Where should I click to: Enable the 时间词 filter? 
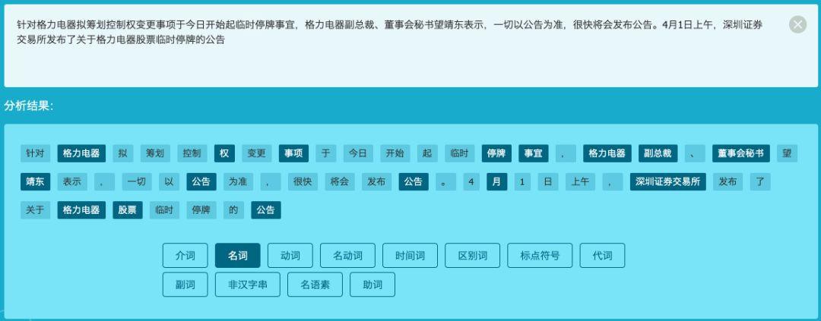(x=410, y=256)
